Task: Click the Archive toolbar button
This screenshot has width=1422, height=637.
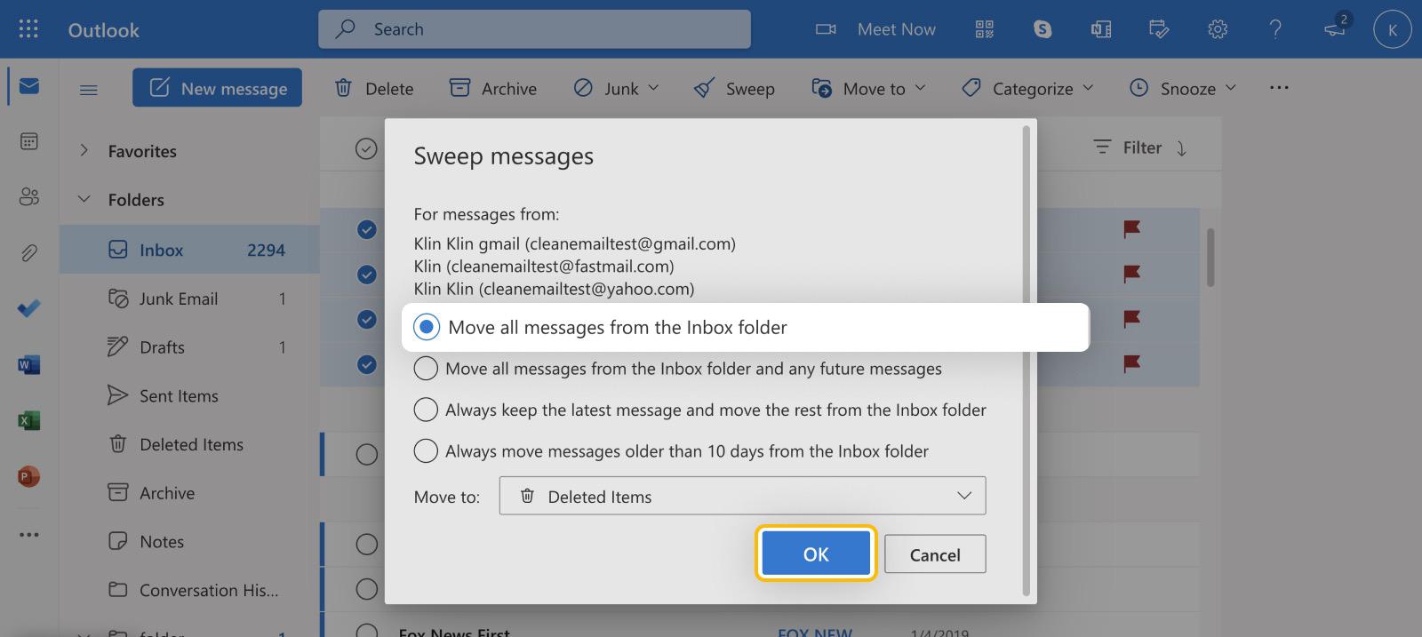Action: [493, 88]
